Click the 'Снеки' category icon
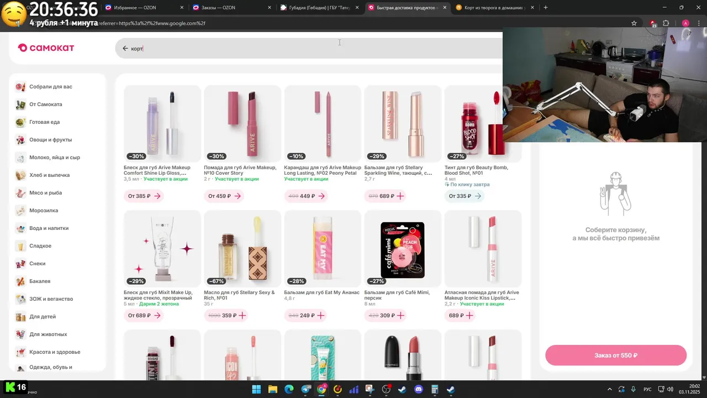The height and width of the screenshot is (398, 707). click(x=20, y=264)
